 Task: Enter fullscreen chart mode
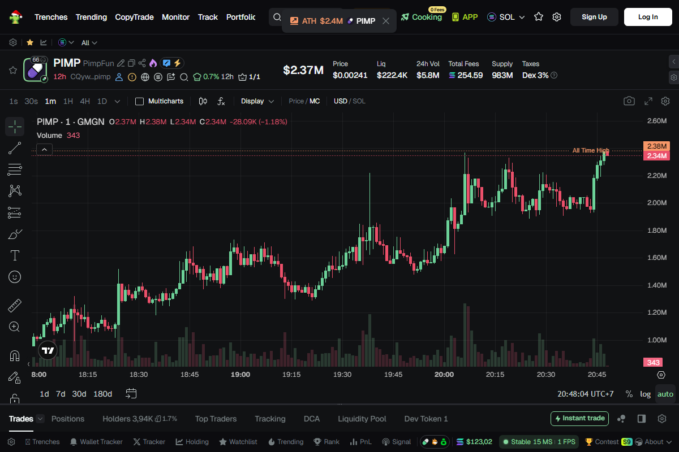point(648,101)
